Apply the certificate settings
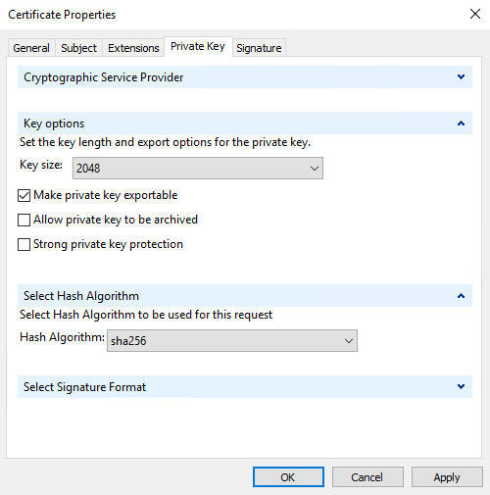This screenshot has height=495, width=490. tap(447, 477)
